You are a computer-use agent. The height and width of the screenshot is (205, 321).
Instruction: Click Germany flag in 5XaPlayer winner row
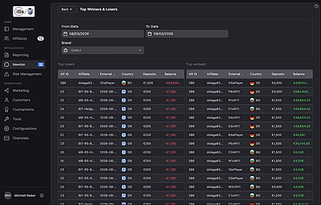point(252,83)
